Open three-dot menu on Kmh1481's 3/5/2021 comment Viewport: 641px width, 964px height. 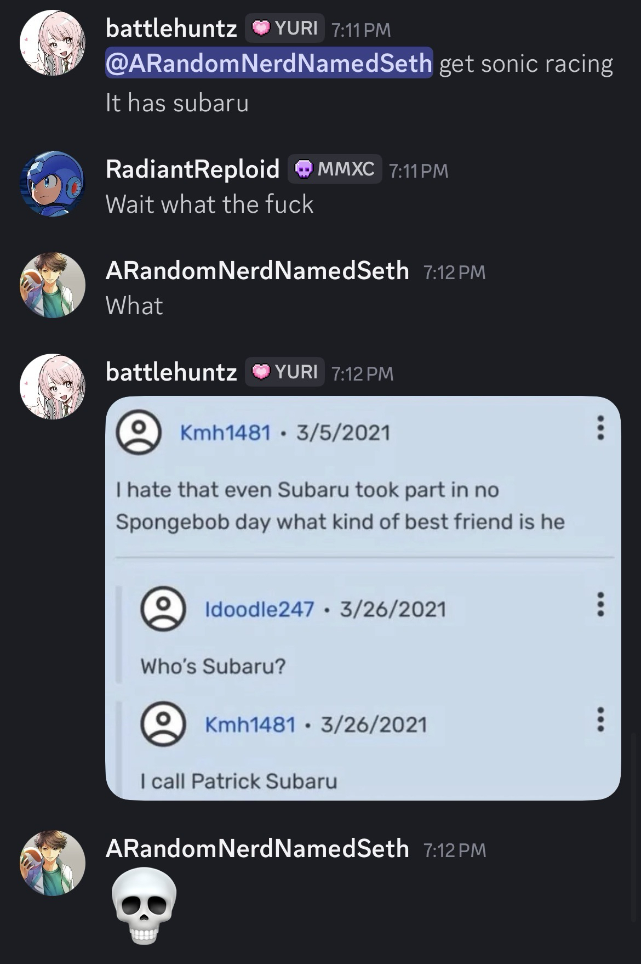600,427
